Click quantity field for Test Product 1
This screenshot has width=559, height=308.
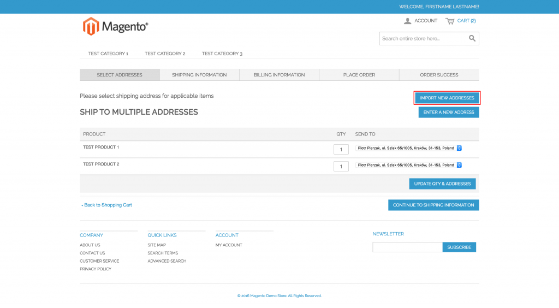point(341,150)
